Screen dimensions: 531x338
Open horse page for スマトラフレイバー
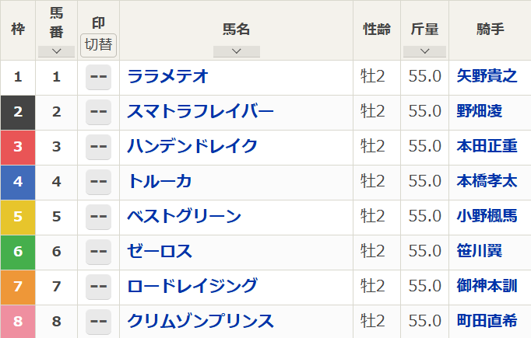[x=201, y=112]
